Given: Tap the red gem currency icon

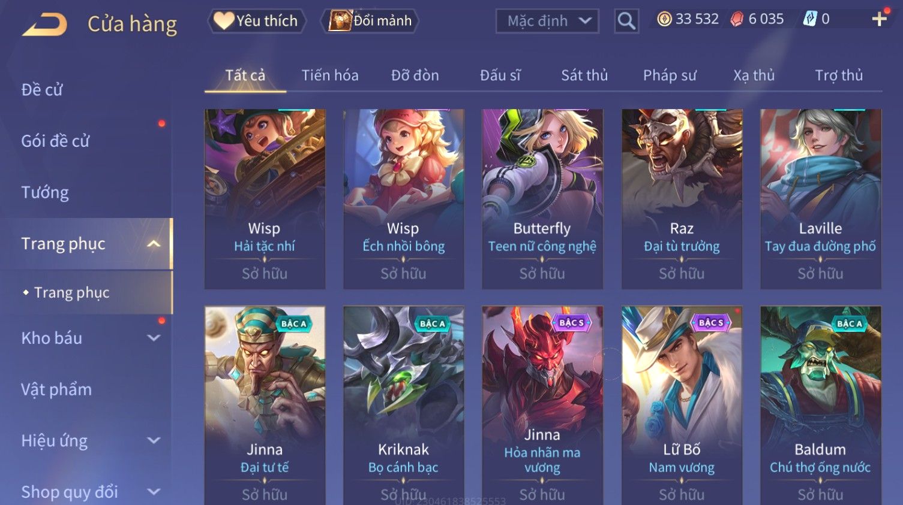Looking at the screenshot, I should [737, 19].
